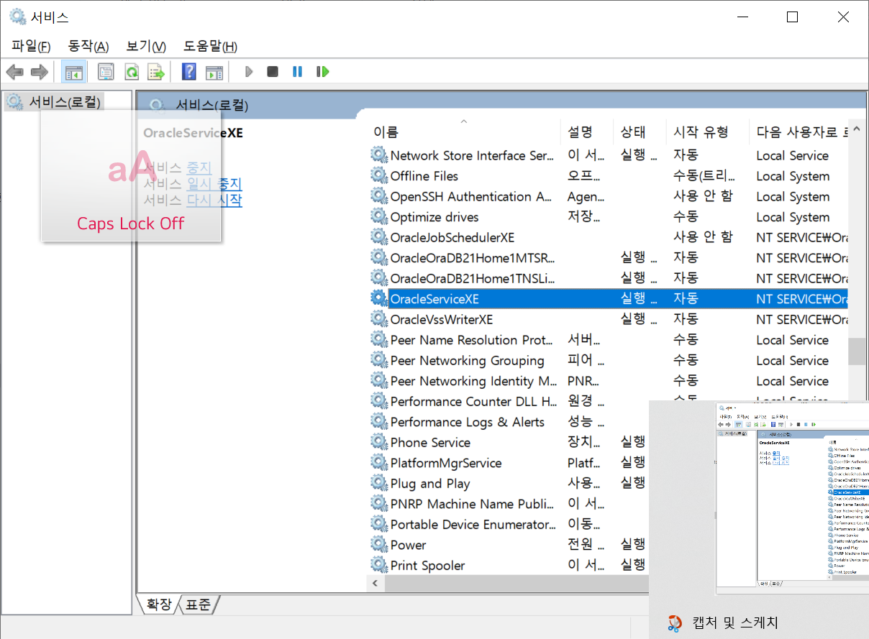Click the gear icon of OracleJobSchedulerXE
Image resolution: width=869 pixels, height=639 pixels.
pyautogui.click(x=379, y=236)
